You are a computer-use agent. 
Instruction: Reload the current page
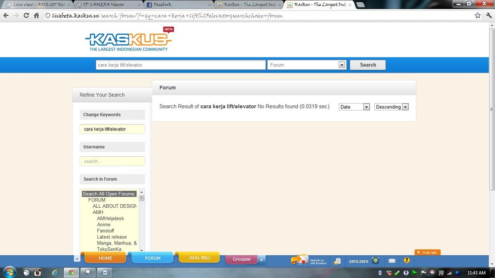(x=26, y=15)
